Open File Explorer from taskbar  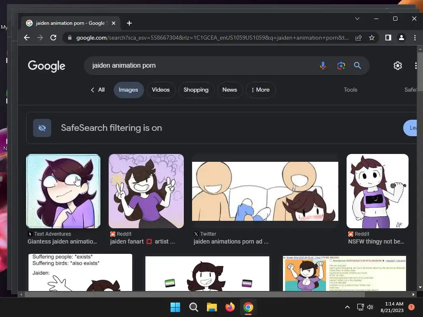[x=212, y=307]
